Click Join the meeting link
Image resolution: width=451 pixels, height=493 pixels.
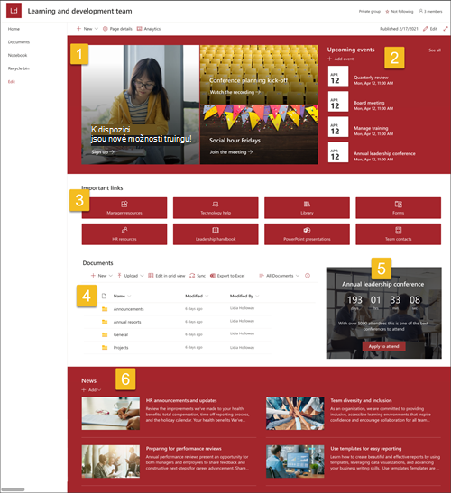[x=231, y=152]
